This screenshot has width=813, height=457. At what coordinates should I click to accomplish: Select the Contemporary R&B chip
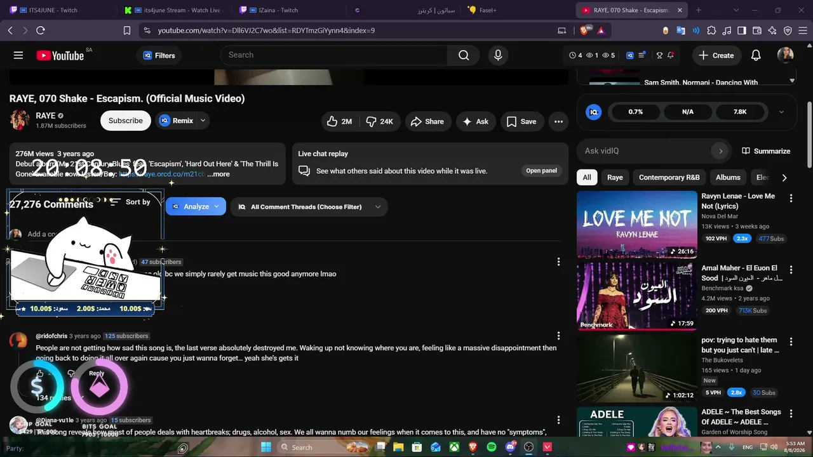[x=669, y=178]
